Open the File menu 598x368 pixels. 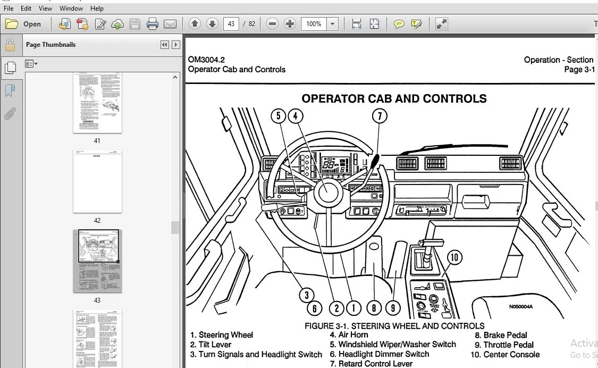(x=9, y=8)
